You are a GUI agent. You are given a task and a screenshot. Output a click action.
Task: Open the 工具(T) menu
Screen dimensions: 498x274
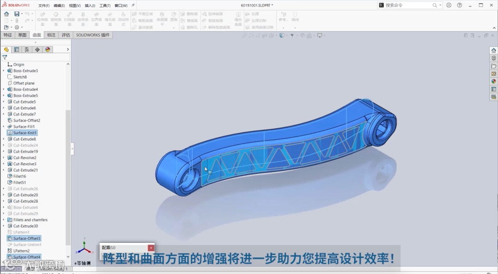pos(105,6)
